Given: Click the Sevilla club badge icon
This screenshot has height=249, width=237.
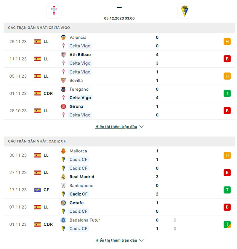Looking at the screenshot, I should pos(63,80).
